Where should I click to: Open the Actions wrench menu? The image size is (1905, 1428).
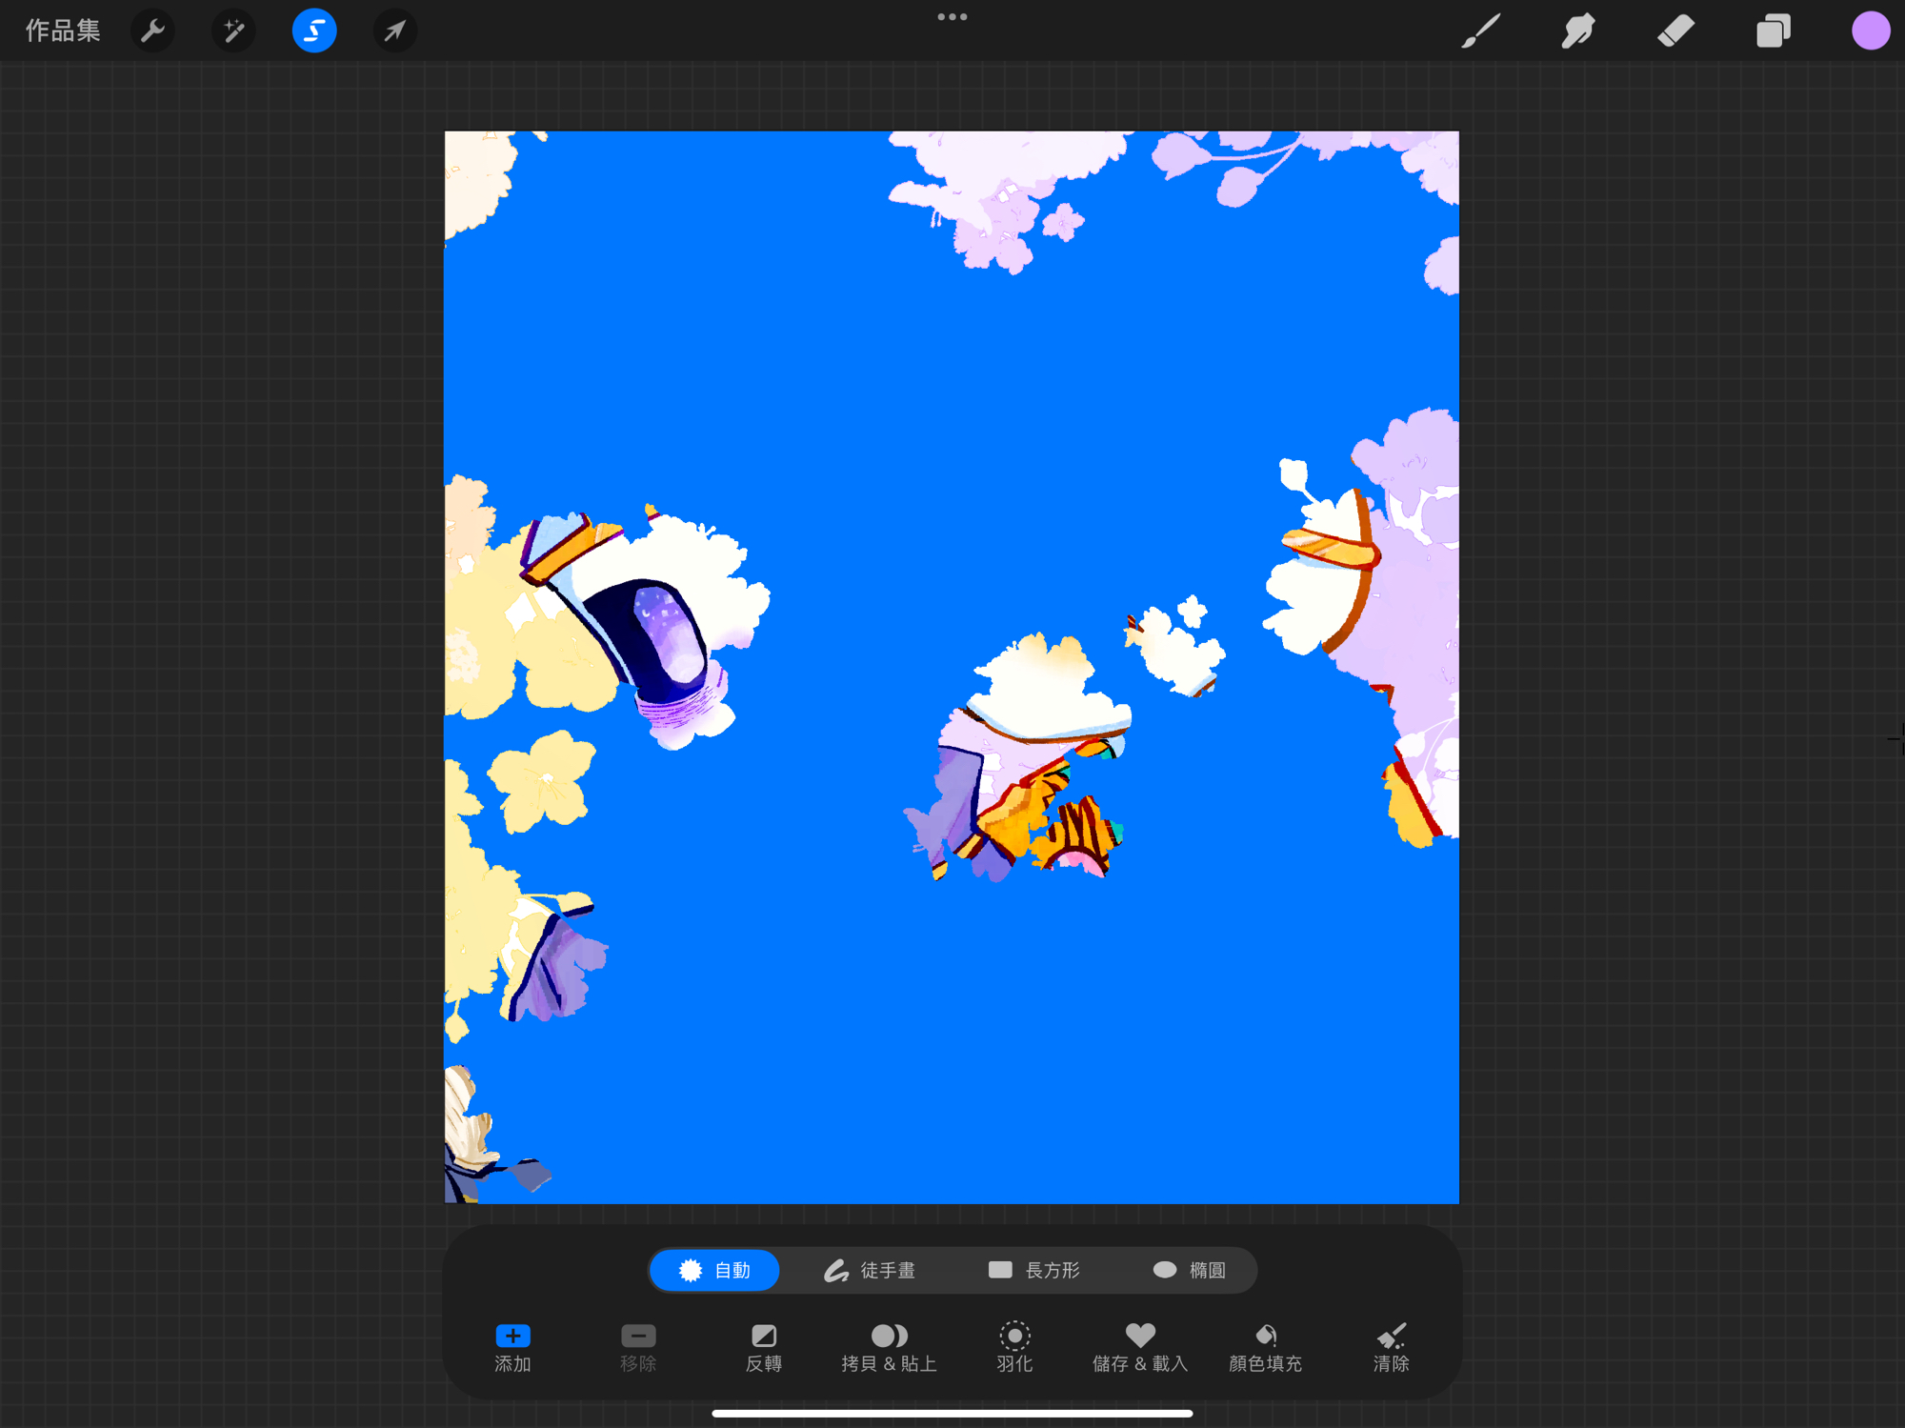point(152,31)
